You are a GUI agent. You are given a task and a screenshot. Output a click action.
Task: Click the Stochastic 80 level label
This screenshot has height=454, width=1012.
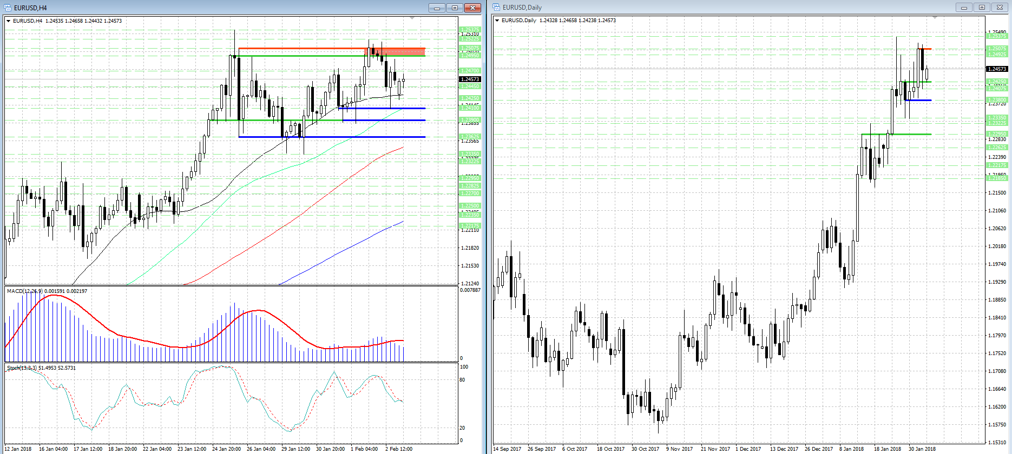462,380
